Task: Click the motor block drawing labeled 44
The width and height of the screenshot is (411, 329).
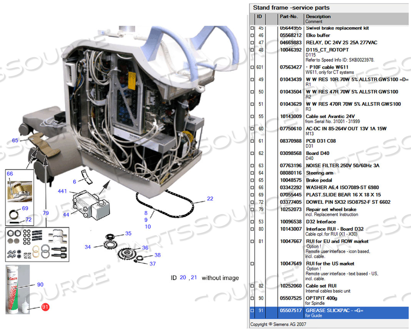Action: [91, 204]
